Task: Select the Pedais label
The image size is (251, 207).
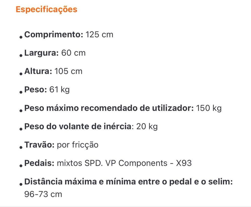Action: (x=39, y=163)
